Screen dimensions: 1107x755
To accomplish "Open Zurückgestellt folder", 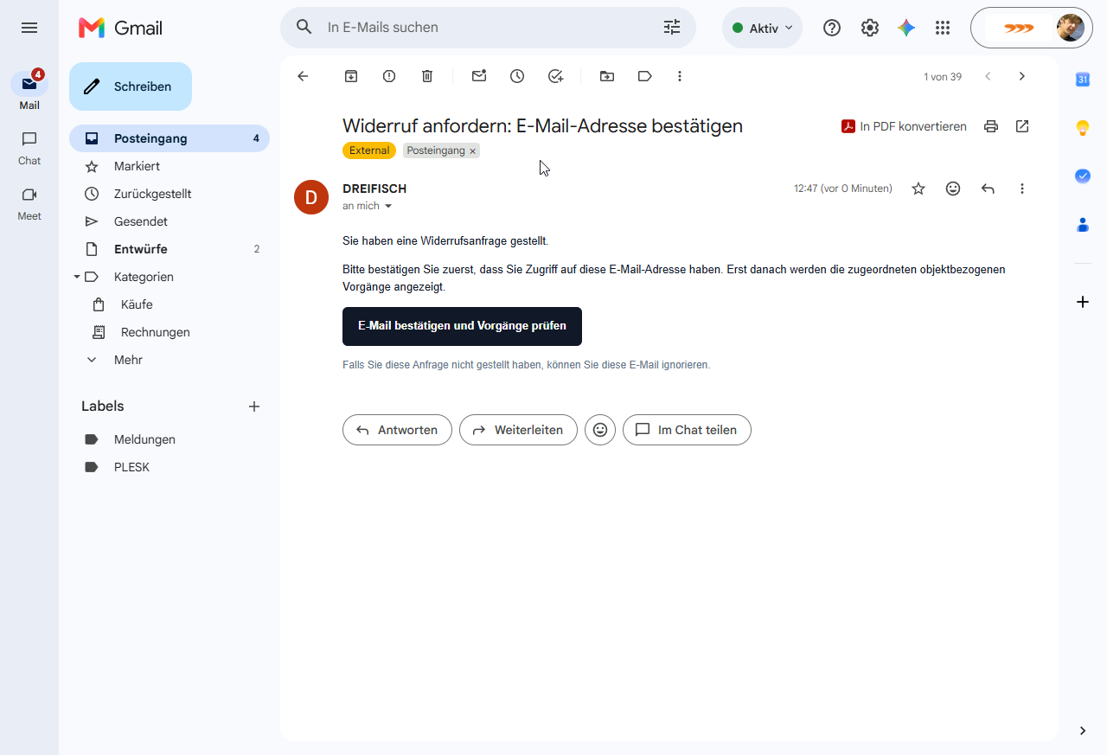I will [170, 194].
